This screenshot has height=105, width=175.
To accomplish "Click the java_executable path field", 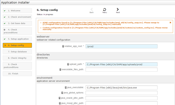I will [121, 88].
